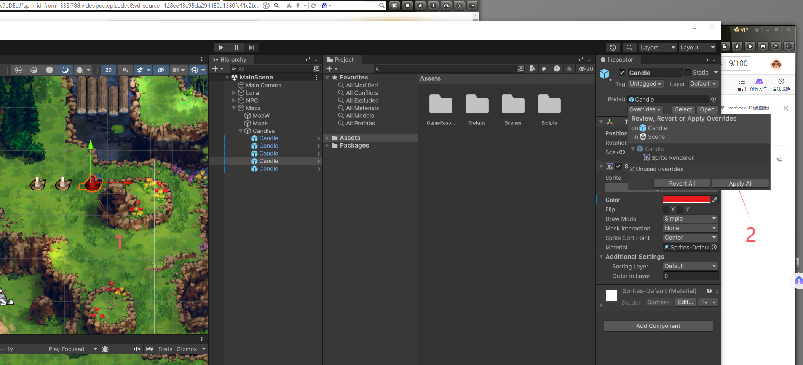Open the Scenes folder in Assets
Viewport: 803px width, 365px height.
coord(513,109)
